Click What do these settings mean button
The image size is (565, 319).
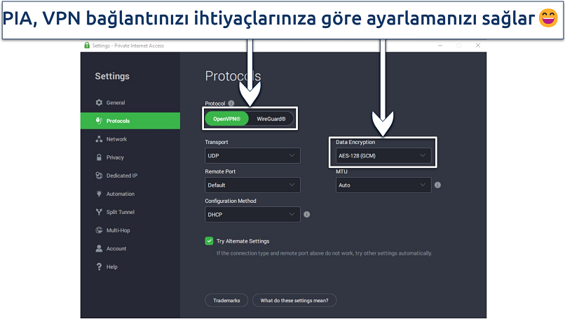click(x=294, y=300)
